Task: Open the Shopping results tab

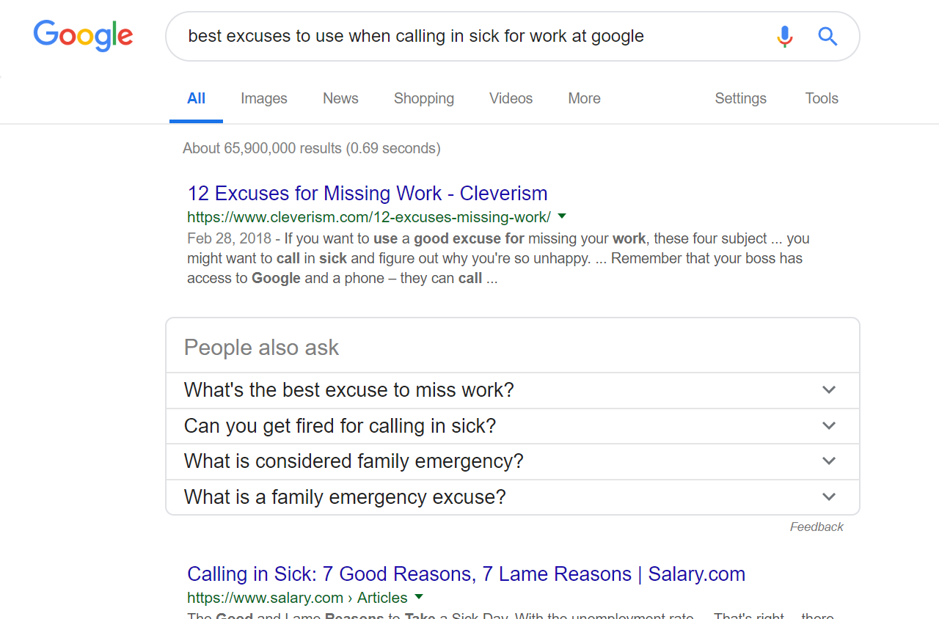Action: 423,98
